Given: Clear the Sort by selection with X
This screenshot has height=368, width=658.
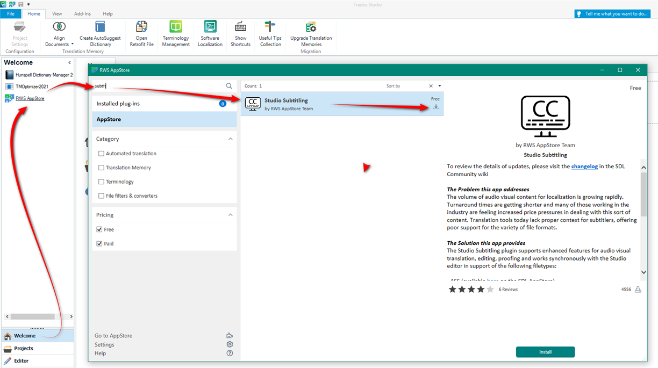Looking at the screenshot, I should click(431, 86).
